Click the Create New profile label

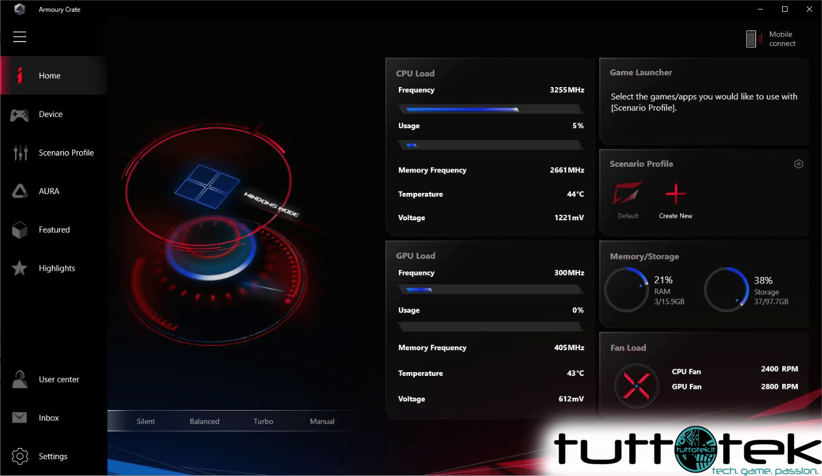tap(676, 216)
